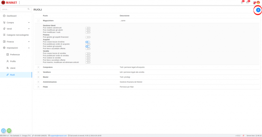
Task: Enable 'Può gestire gli aspetti finanziari' switch
Action: [x=88, y=37]
